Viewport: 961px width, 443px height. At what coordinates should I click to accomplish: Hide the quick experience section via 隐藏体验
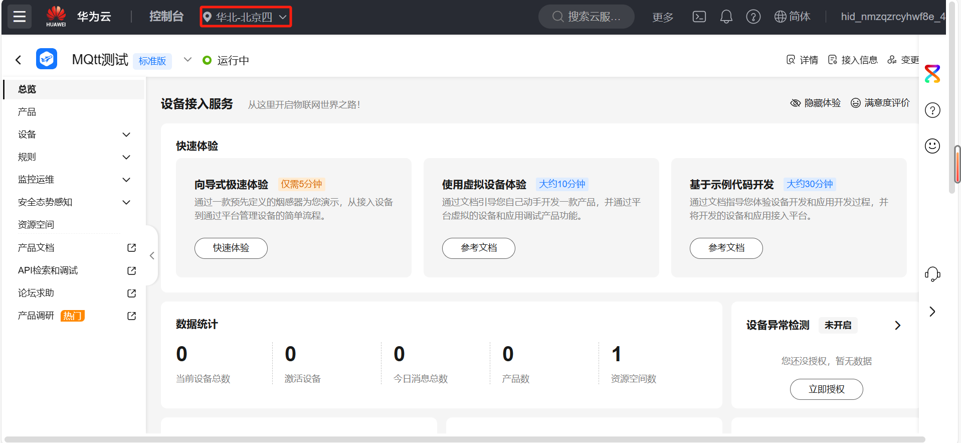[816, 103]
